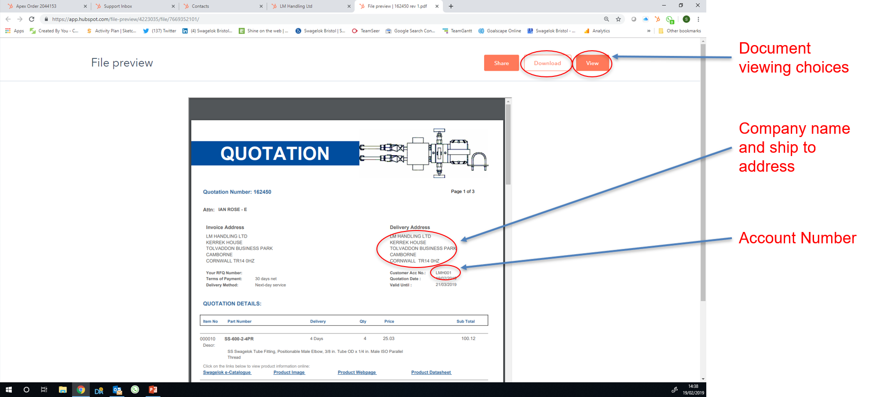Open the (137) Twitter bookmark

click(159, 31)
